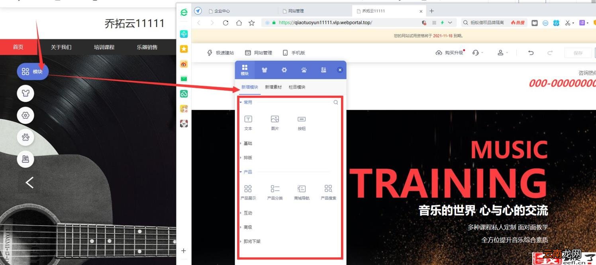Switch to the 企业中心 browser tab
596x265 pixels.
(242, 11)
